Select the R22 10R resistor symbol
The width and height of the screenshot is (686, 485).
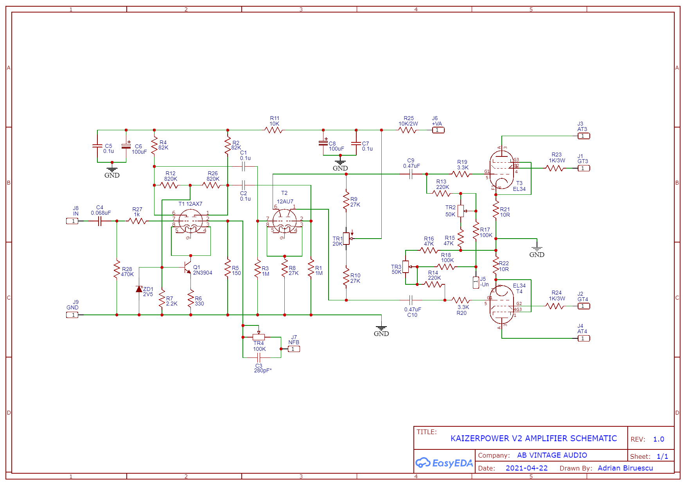(496, 265)
